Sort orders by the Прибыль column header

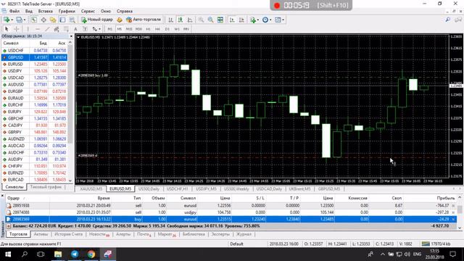(x=446, y=198)
